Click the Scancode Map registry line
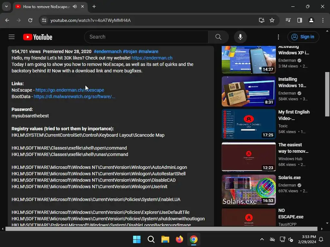Screen dimensions: 330x247 coord(88,135)
